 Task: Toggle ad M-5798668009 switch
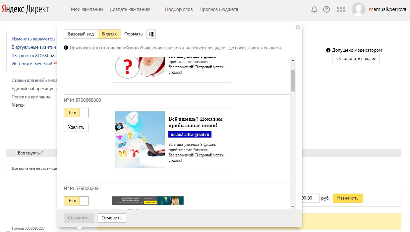click(76, 113)
